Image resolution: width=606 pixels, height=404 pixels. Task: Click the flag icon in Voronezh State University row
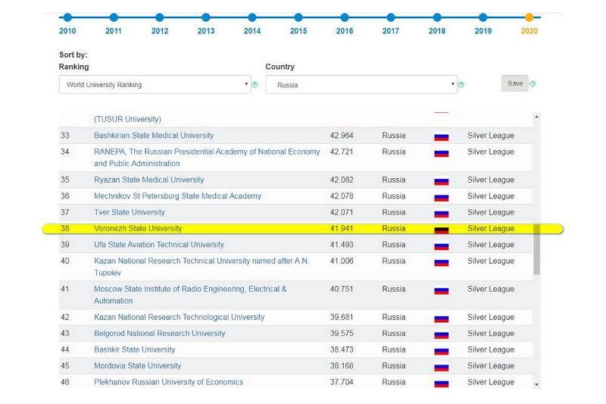click(441, 230)
